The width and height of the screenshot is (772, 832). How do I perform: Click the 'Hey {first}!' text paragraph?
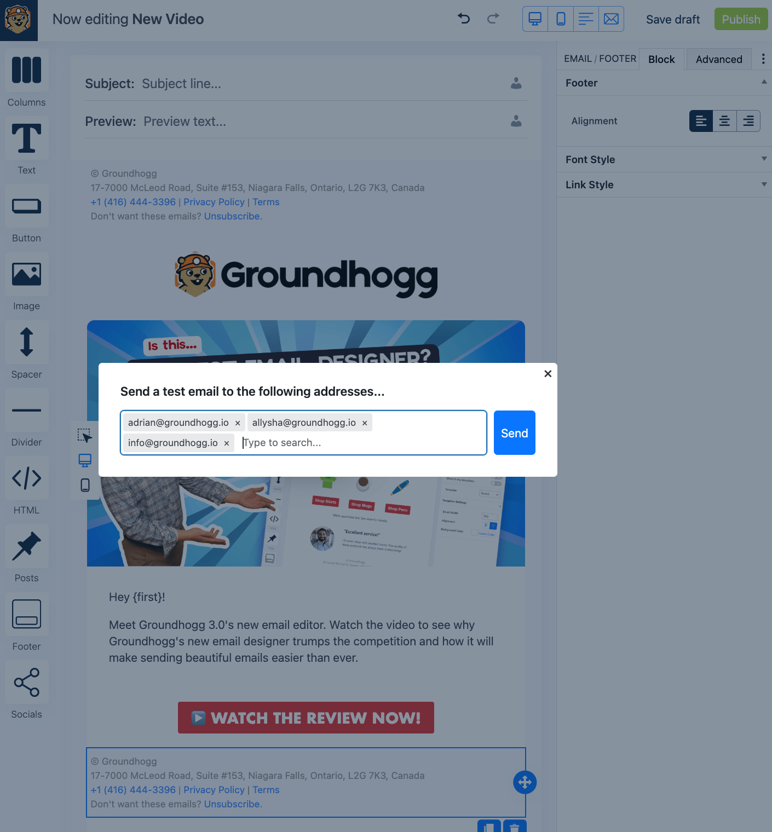(x=137, y=597)
